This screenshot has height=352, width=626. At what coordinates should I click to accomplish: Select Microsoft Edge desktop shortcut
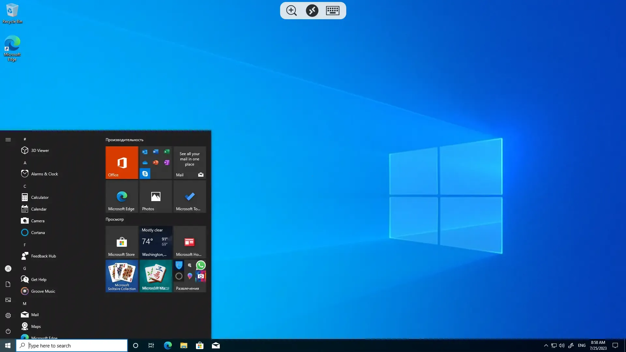pos(12,48)
